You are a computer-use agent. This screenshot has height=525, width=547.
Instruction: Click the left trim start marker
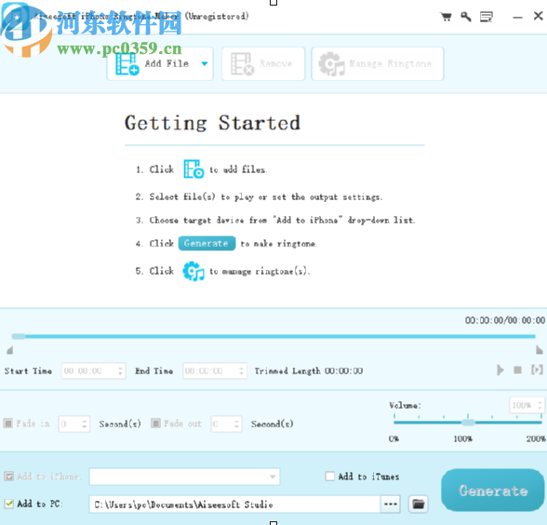pos(9,350)
